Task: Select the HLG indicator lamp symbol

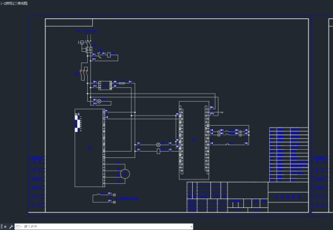Action: click(158, 145)
